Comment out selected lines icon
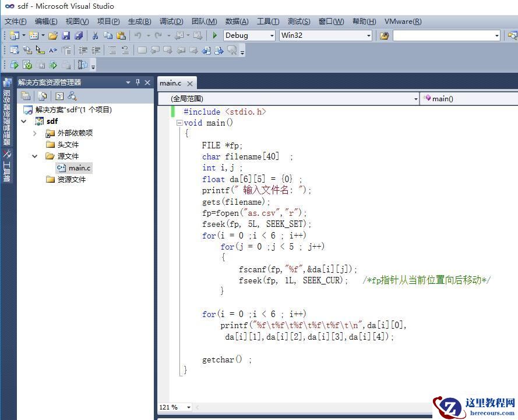 pos(112,50)
